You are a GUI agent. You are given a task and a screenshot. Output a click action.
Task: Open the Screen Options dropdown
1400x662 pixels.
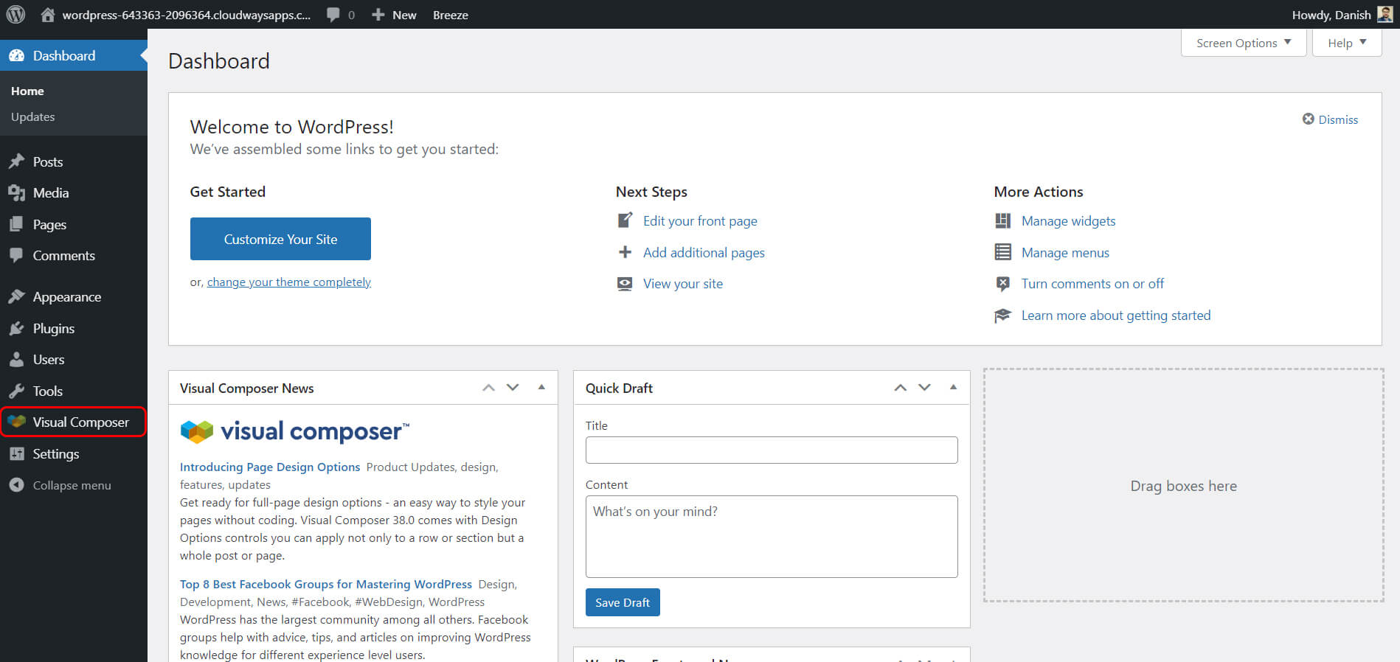pyautogui.click(x=1244, y=43)
